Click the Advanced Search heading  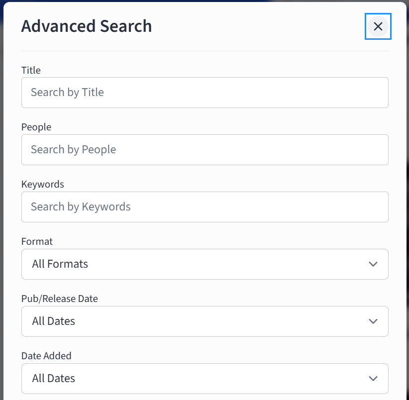pos(87,26)
